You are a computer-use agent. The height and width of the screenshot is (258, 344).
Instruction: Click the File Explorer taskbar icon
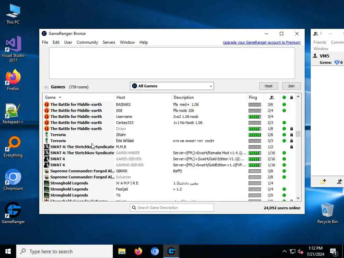(x=122, y=251)
